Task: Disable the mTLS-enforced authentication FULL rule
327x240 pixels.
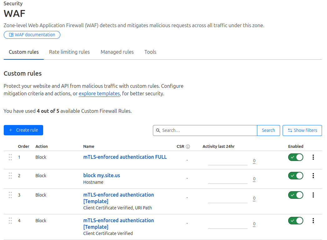Action: pyautogui.click(x=295, y=157)
